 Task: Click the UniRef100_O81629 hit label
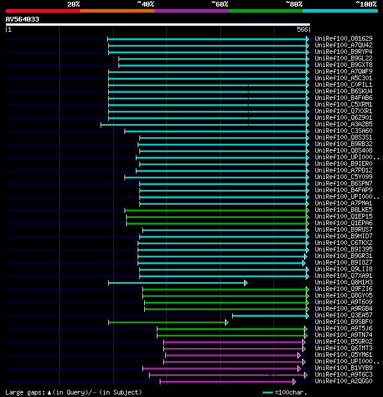344,38
